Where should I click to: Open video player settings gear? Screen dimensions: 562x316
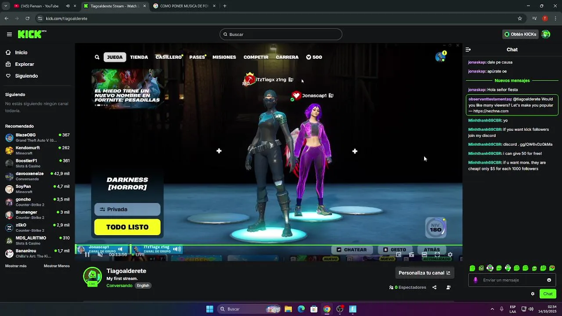pos(450,255)
